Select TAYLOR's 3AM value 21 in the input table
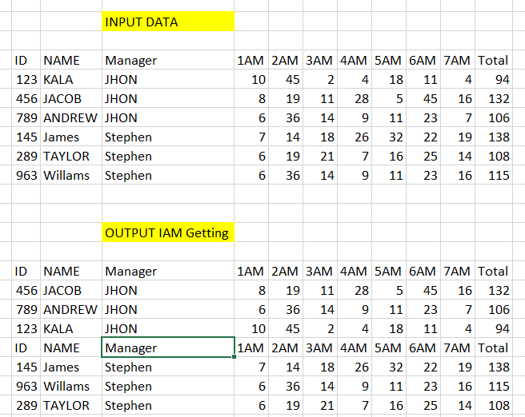This screenshot has height=417, width=525. coord(320,156)
